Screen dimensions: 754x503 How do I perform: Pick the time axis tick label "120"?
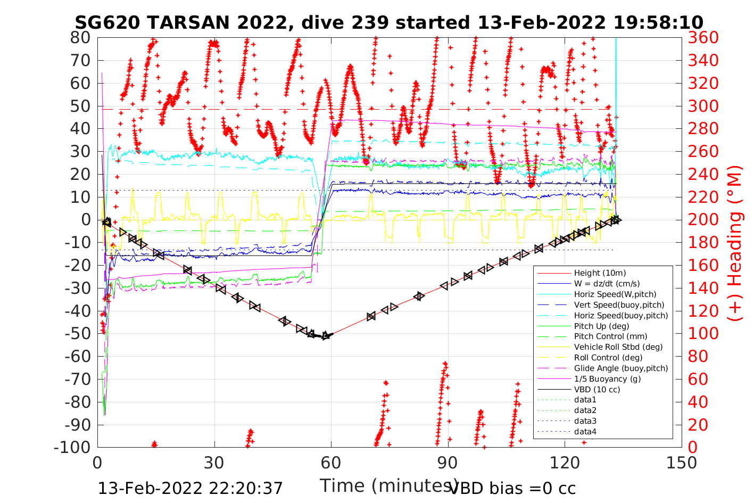565,463
